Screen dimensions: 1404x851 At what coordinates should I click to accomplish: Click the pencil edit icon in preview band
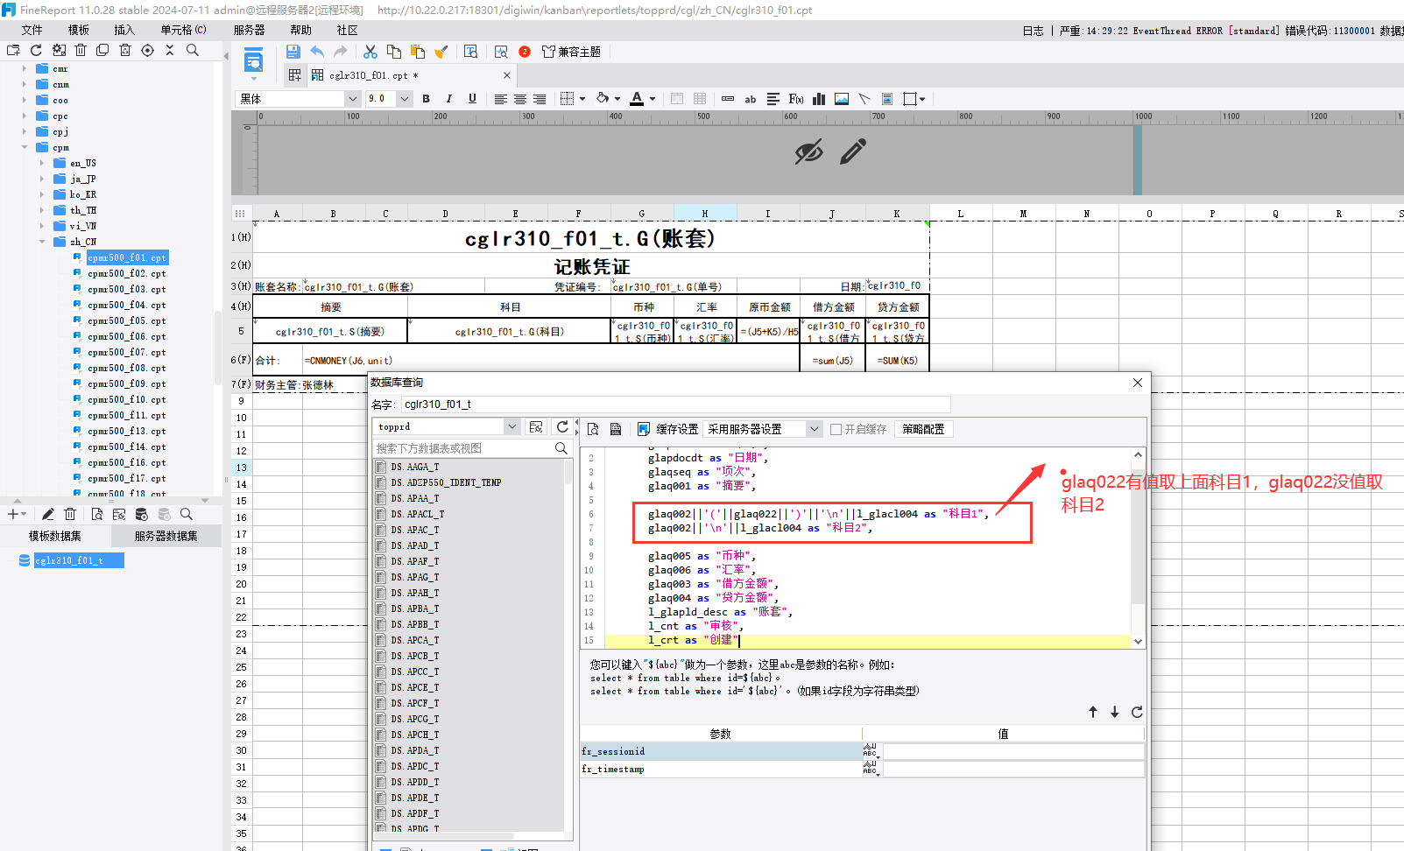pyautogui.click(x=852, y=151)
